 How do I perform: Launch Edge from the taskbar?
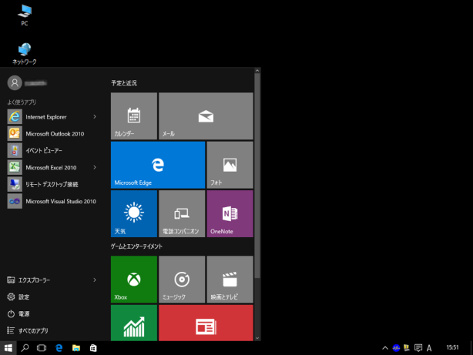59,348
